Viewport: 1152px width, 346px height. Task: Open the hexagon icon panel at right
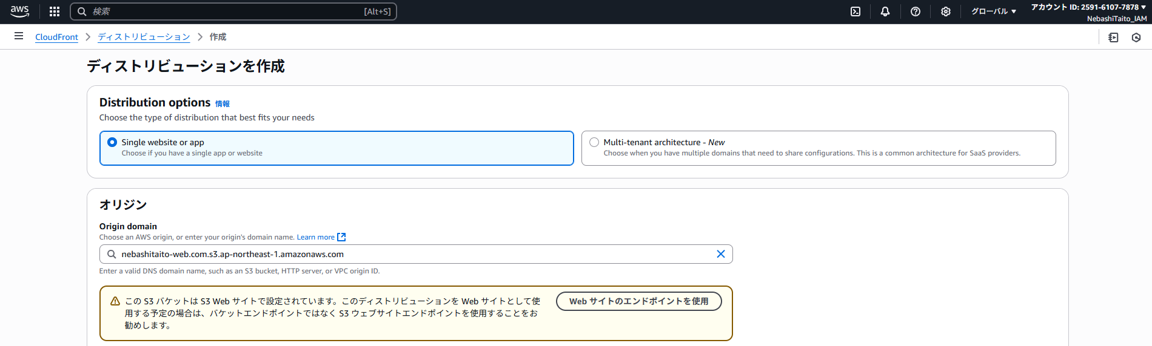[1136, 38]
